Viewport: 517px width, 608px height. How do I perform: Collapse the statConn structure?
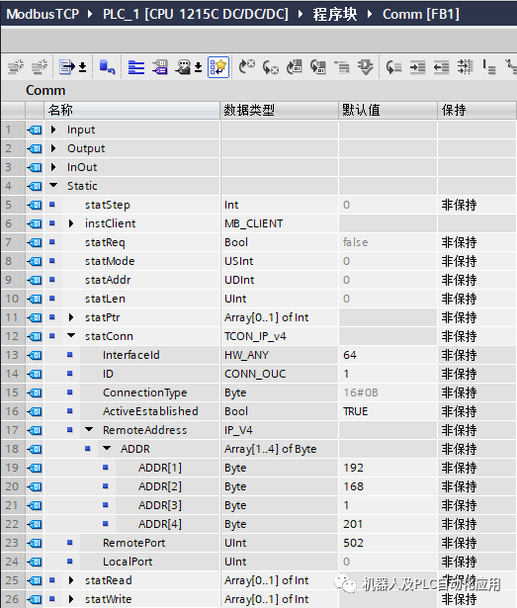71,335
